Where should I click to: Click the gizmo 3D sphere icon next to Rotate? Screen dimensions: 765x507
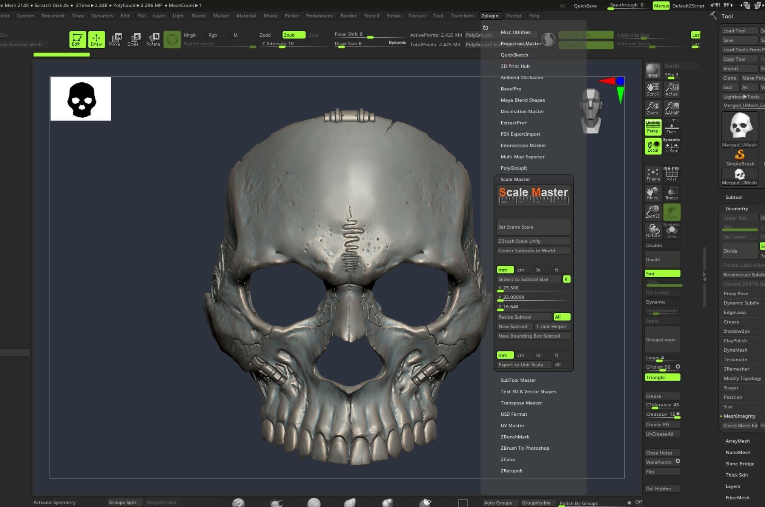pyautogui.click(x=172, y=40)
